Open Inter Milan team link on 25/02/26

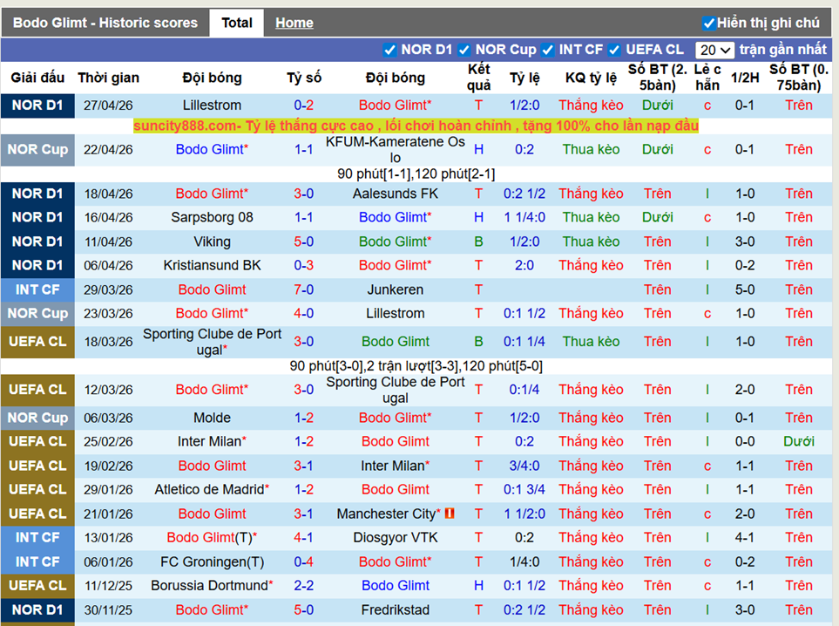pyautogui.click(x=209, y=442)
